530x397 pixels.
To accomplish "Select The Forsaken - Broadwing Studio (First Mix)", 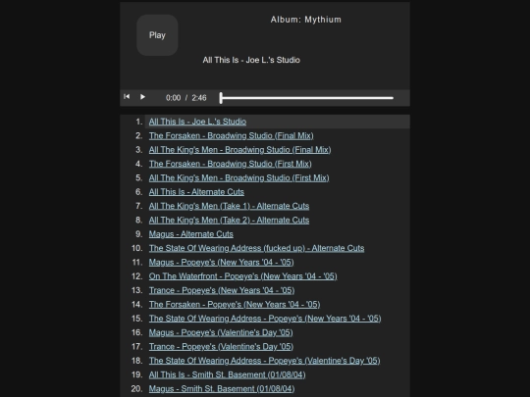I will click(231, 164).
